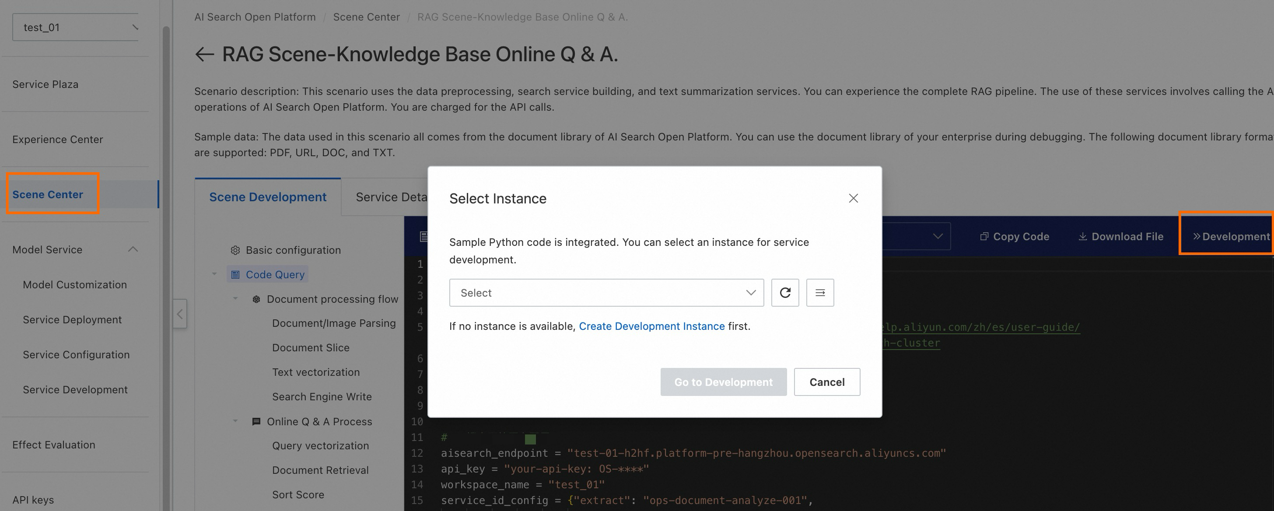Open the Scene Center breadcrumb link
The image size is (1274, 511).
pos(366,17)
